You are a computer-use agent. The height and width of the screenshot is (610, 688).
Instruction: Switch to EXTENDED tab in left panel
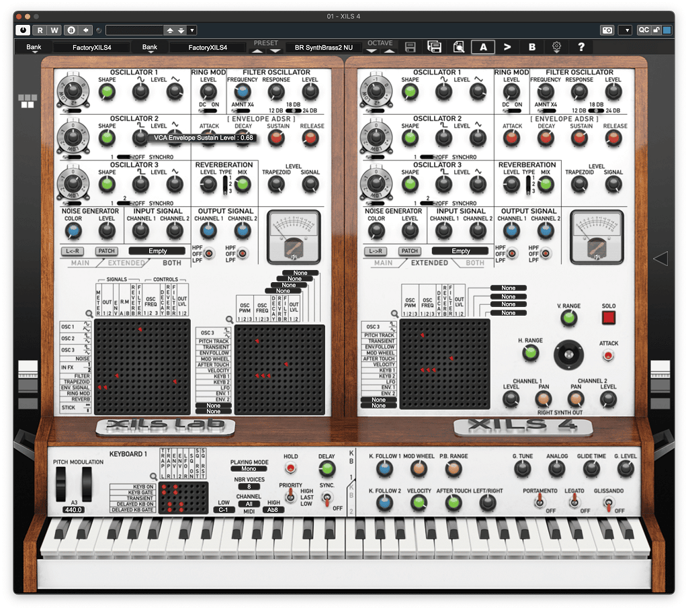[126, 263]
